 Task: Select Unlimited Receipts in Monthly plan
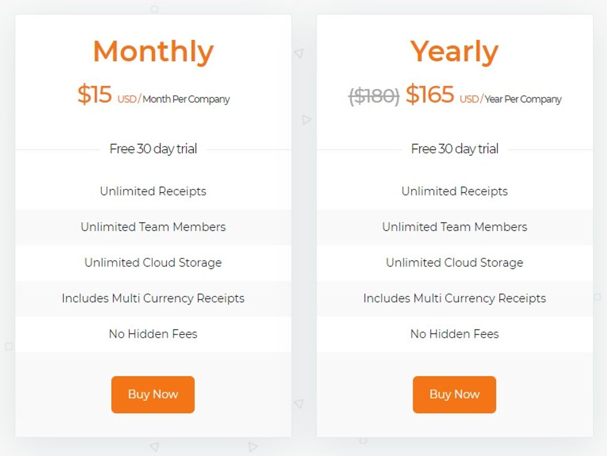coord(153,191)
